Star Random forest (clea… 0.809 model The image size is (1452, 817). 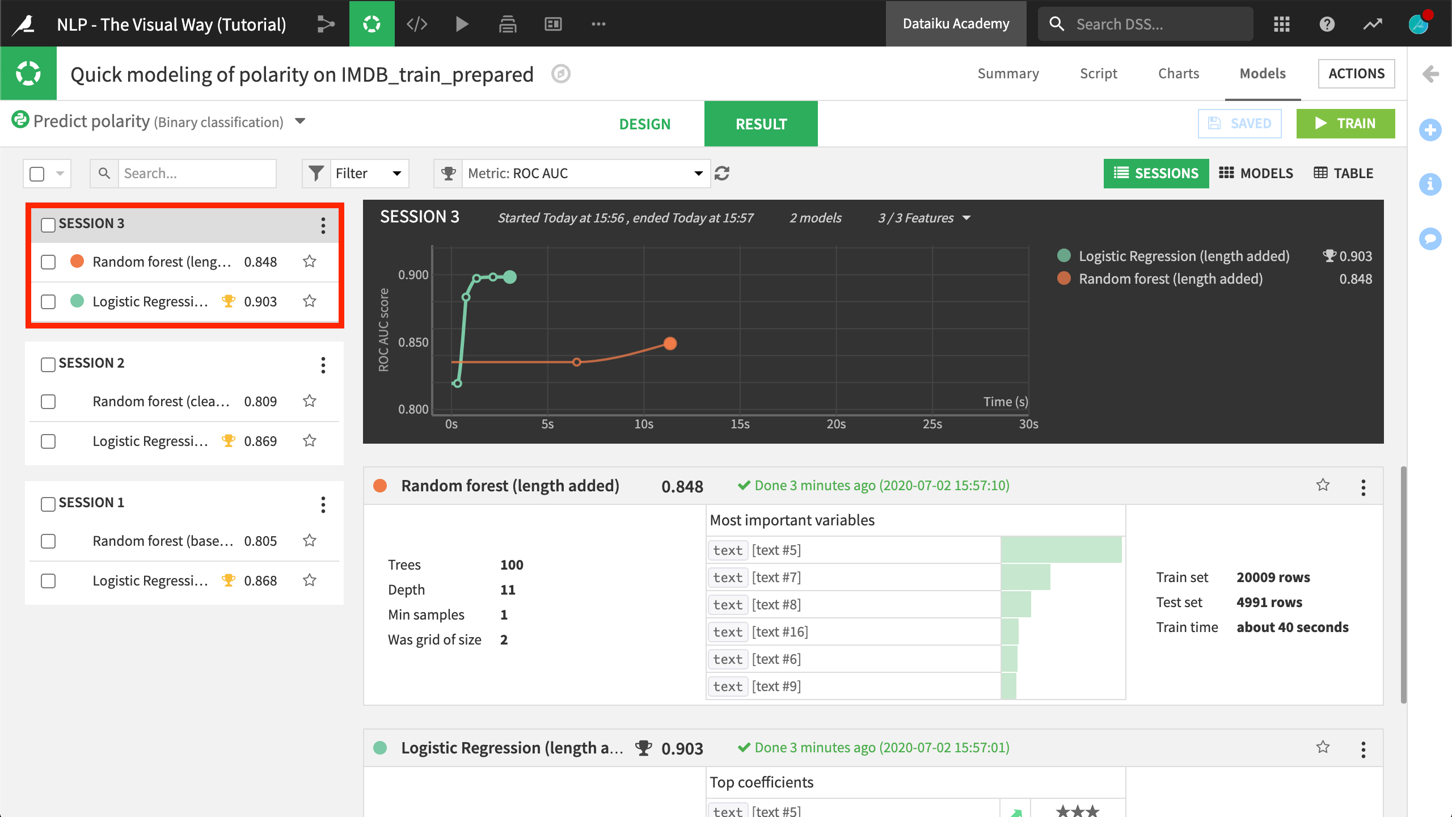click(310, 401)
